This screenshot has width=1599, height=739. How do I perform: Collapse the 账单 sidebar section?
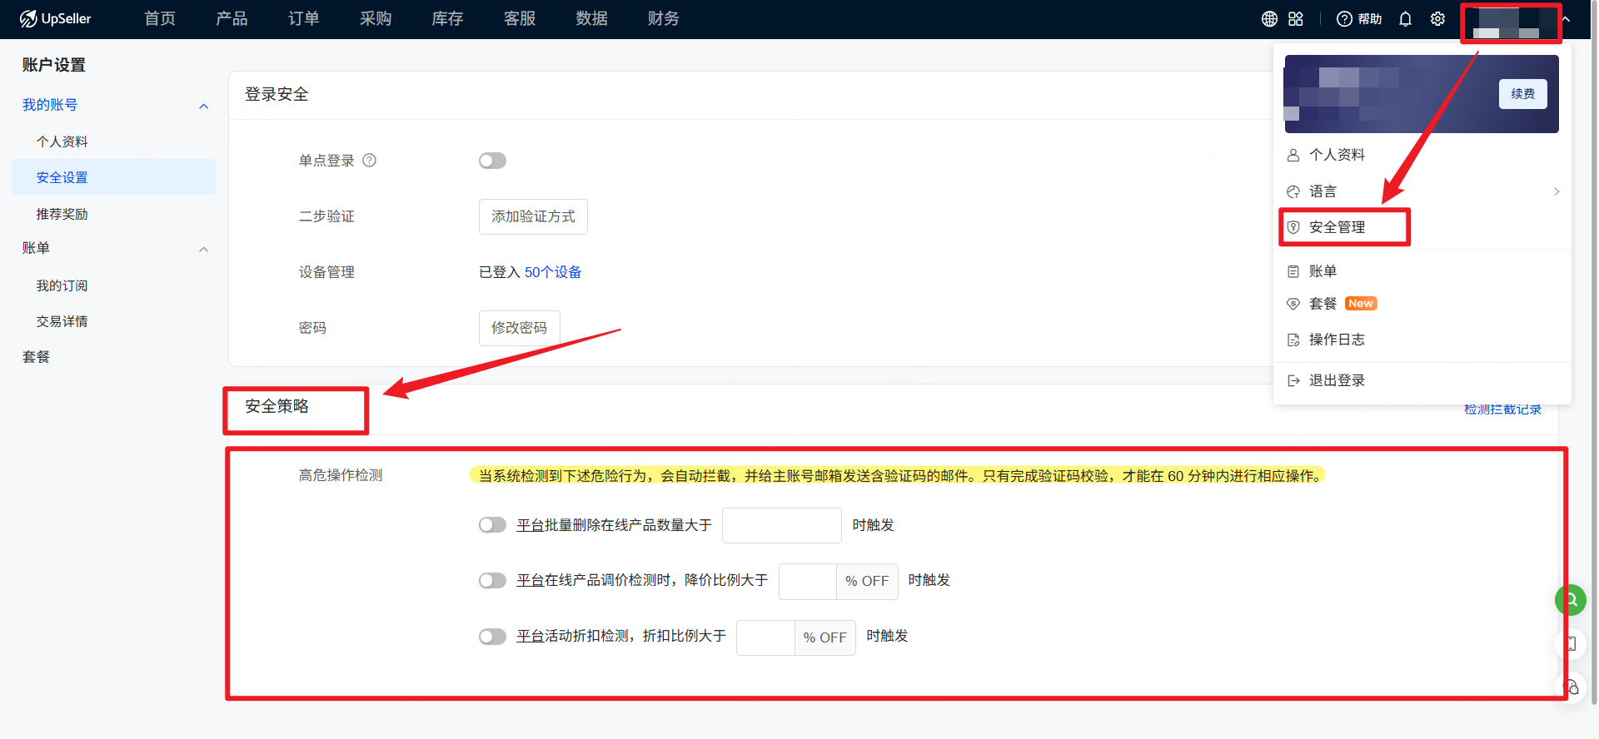coord(203,249)
